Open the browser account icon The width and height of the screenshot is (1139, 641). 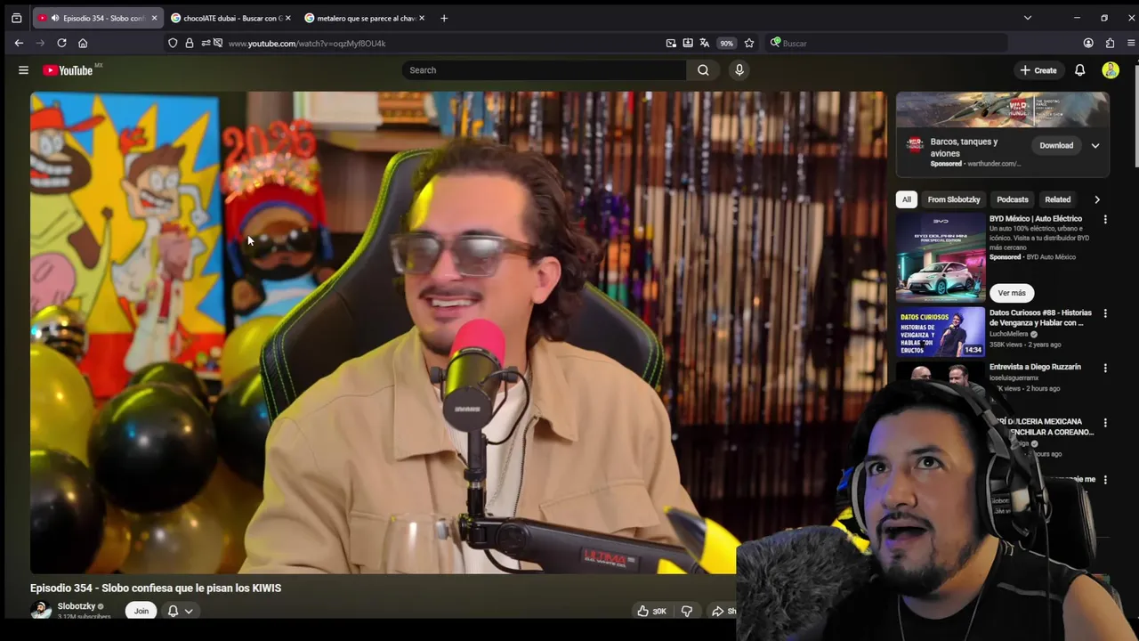pyautogui.click(x=1088, y=43)
